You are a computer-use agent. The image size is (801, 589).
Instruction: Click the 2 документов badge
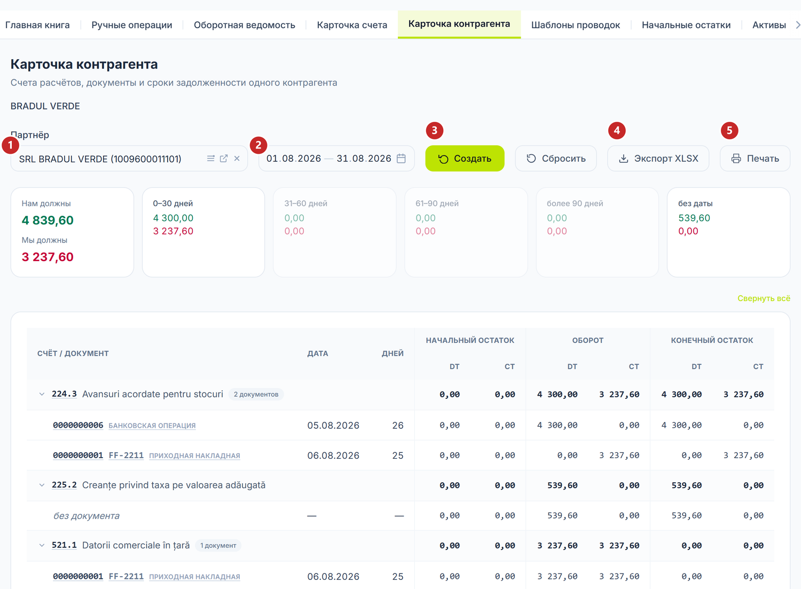pyautogui.click(x=256, y=395)
